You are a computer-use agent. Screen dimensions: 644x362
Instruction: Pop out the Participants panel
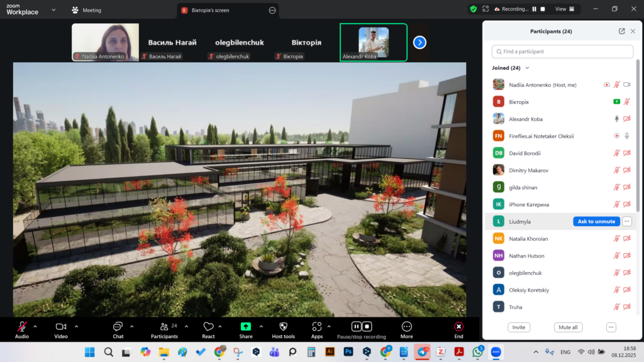(622, 31)
